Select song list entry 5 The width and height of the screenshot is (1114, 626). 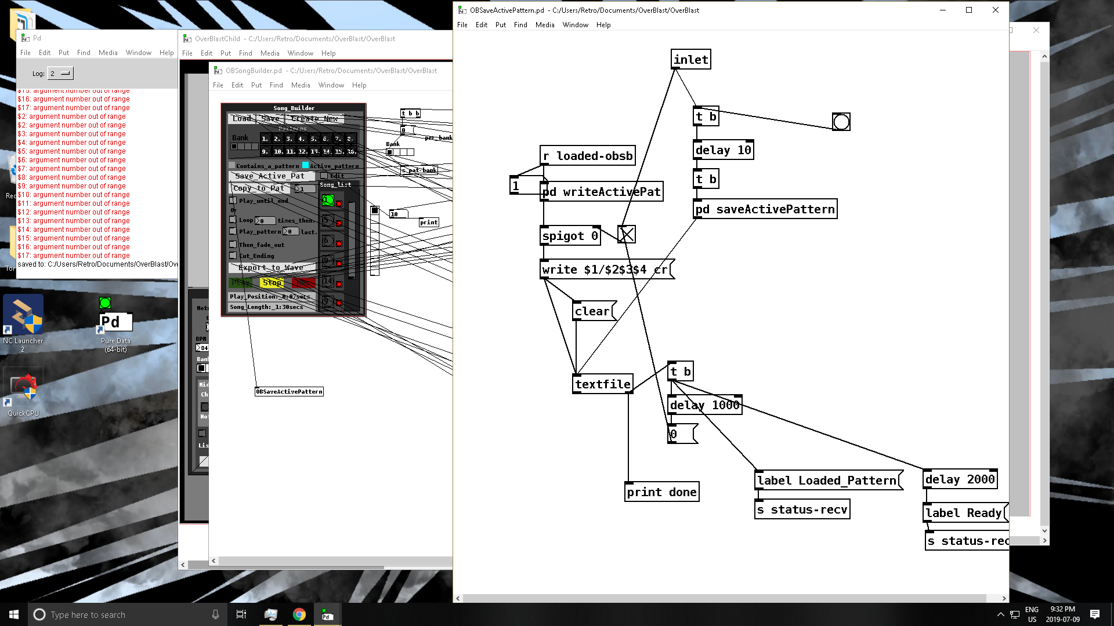click(x=328, y=220)
